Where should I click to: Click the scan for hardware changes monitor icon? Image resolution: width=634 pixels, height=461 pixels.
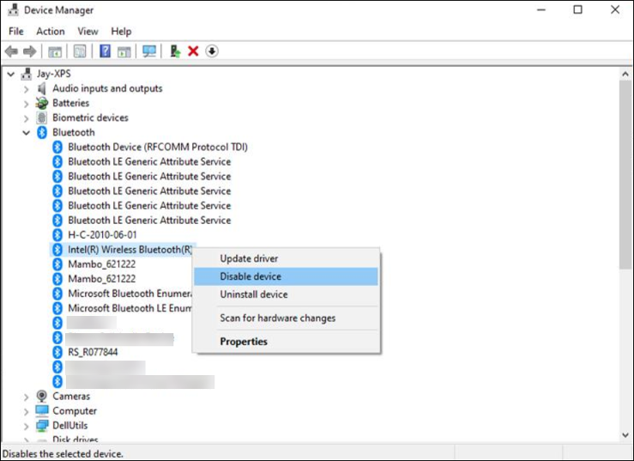pyautogui.click(x=149, y=52)
